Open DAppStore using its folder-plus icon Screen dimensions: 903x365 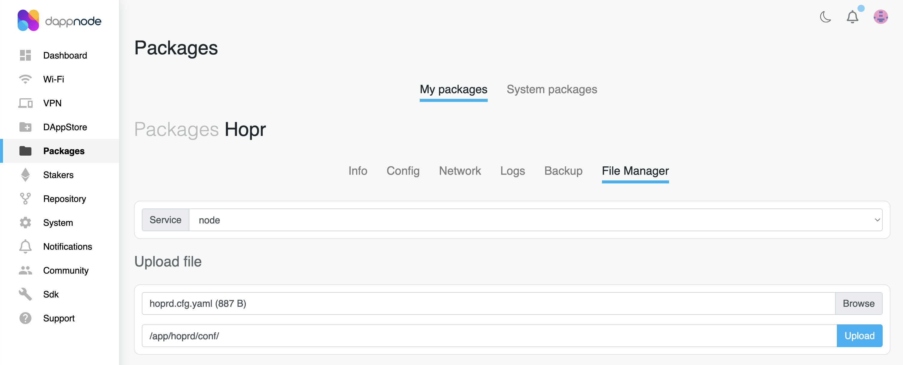[25, 127]
